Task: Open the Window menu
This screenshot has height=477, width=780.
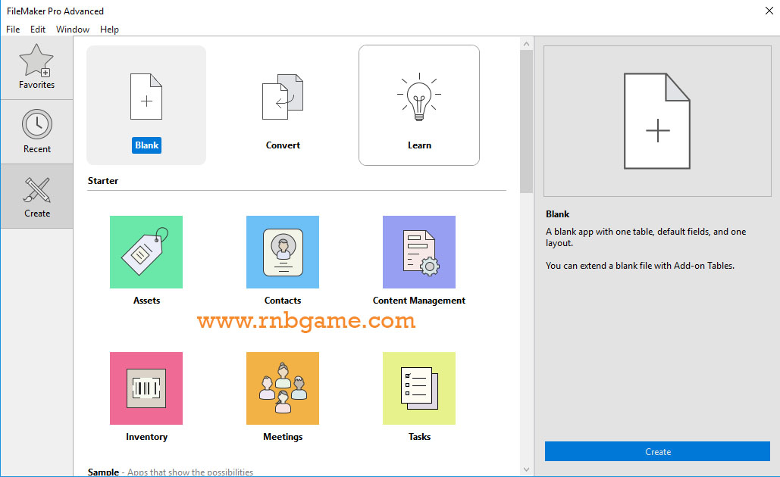Action: coord(73,30)
